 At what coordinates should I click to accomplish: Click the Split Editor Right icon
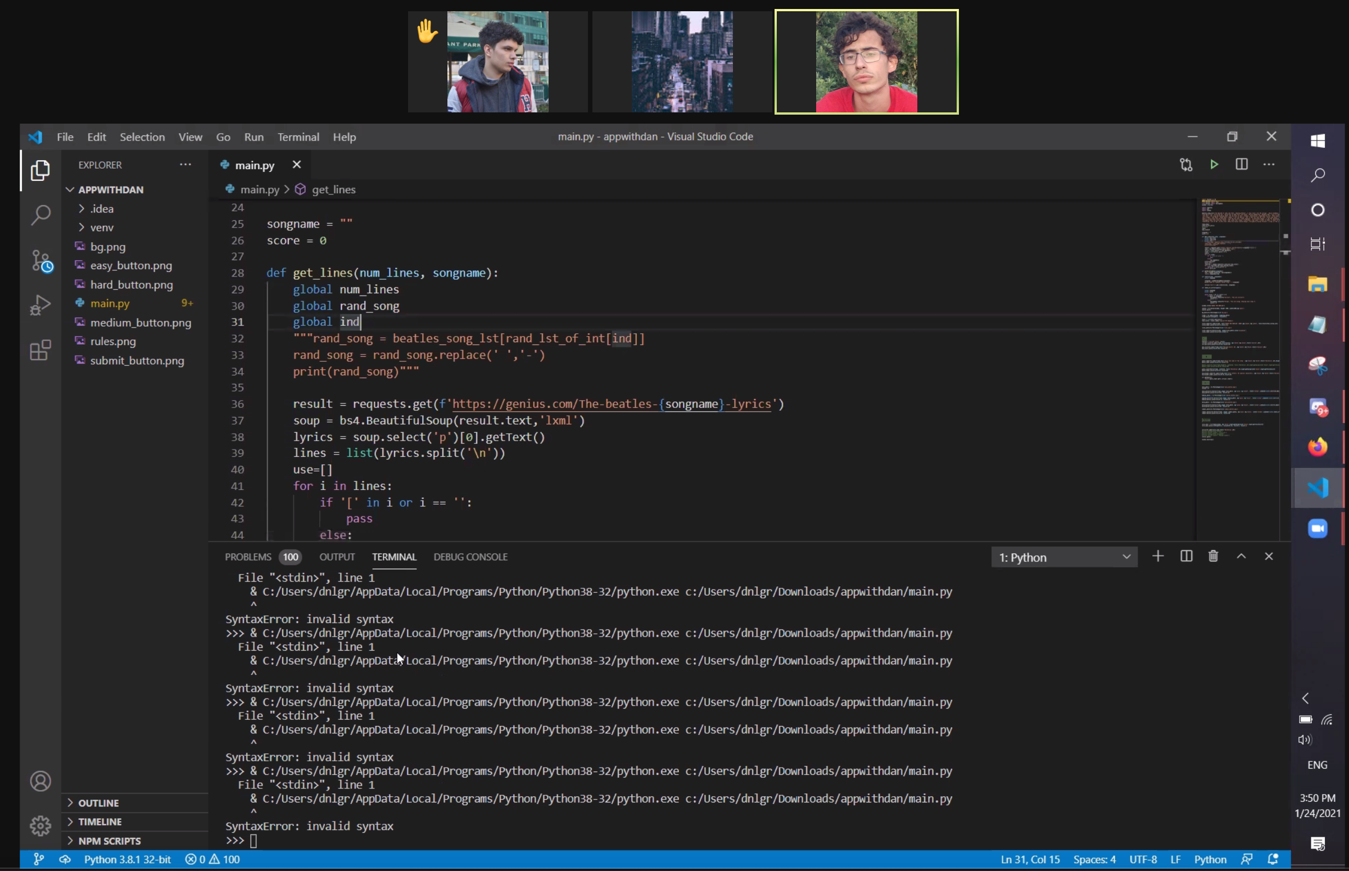click(x=1241, y=165)
